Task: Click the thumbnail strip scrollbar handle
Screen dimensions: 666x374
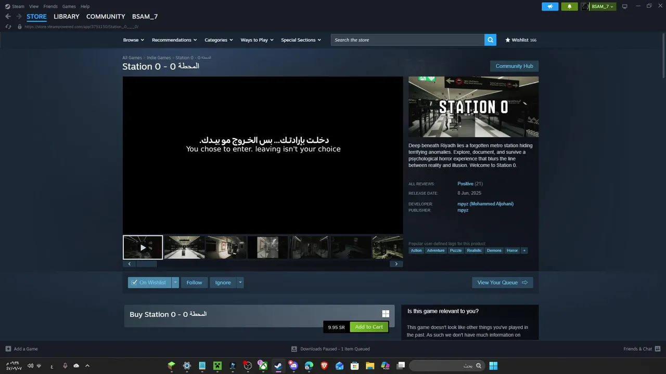Action: (147, 264)
